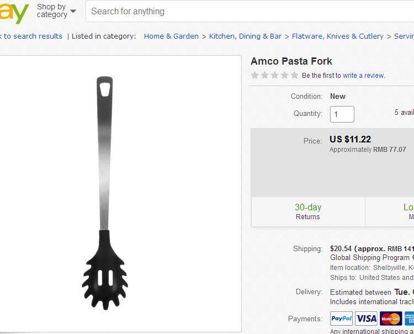Screen dimensions: 414x334
Task: Click the Quantity input box
Action: click(342, 114)
